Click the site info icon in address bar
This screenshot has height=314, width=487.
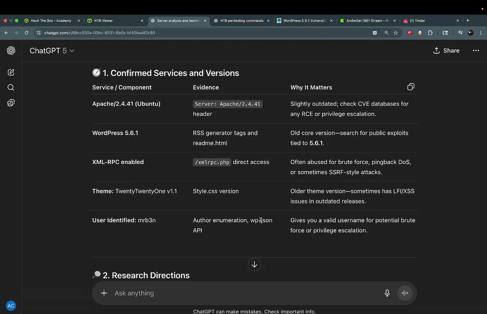point(38,33)
